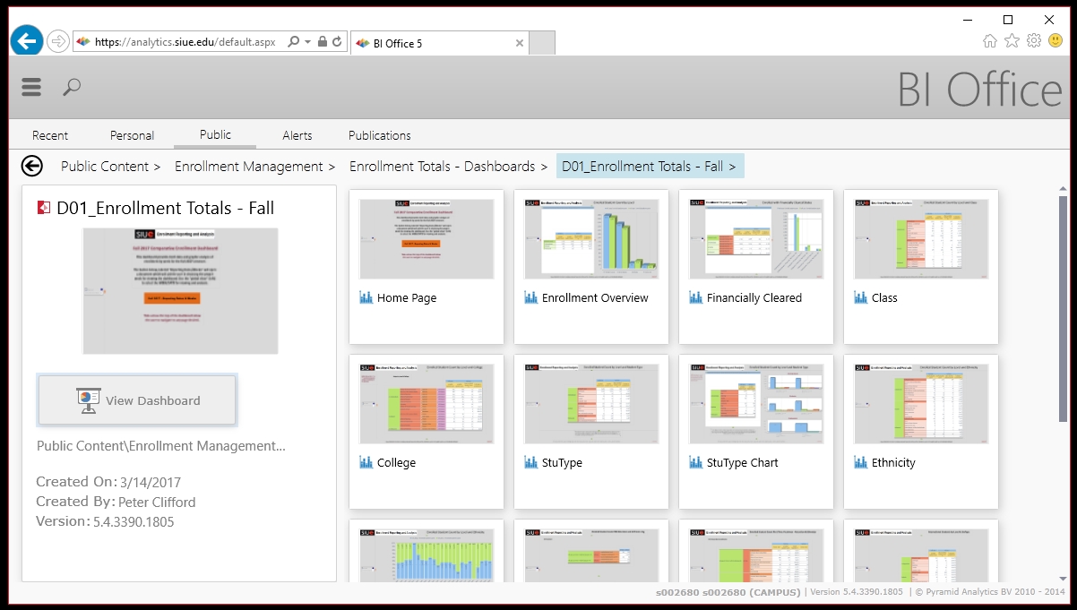Expand address bar search dropdown arrow
Image resolution: width=1077 pixels, height=610 pixels.
(307, 41)
